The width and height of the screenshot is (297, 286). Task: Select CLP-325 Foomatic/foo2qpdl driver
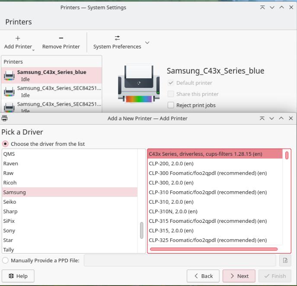click(215, 240)
